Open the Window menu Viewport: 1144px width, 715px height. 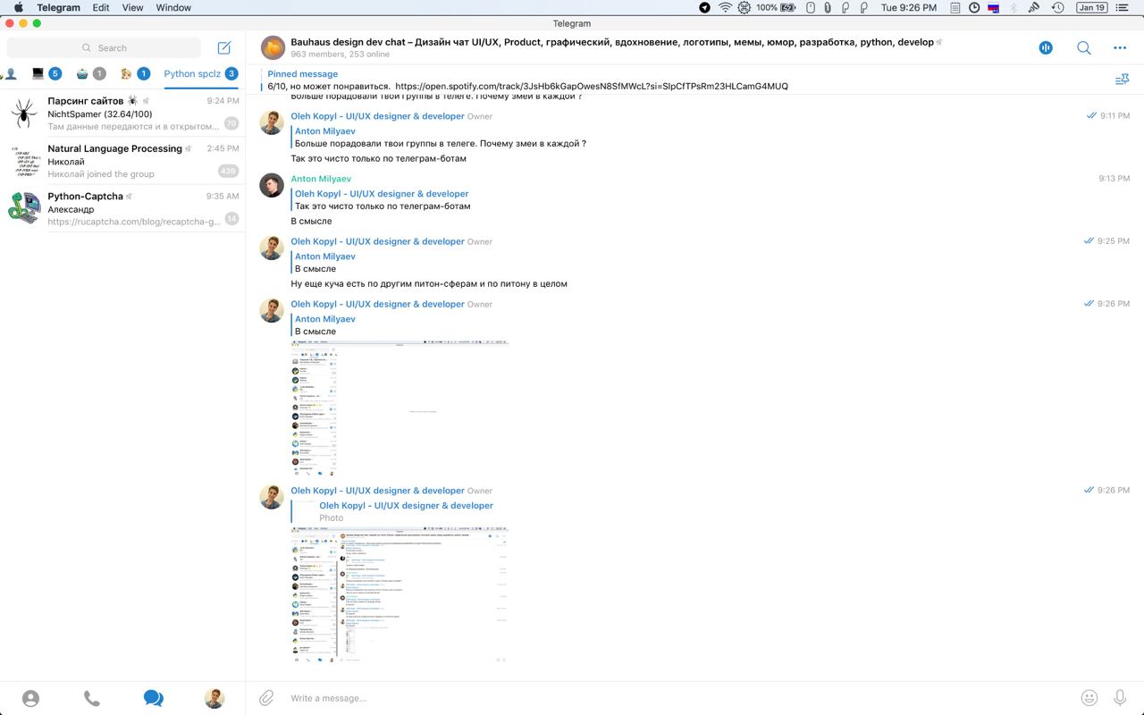[x=173, y=7]
